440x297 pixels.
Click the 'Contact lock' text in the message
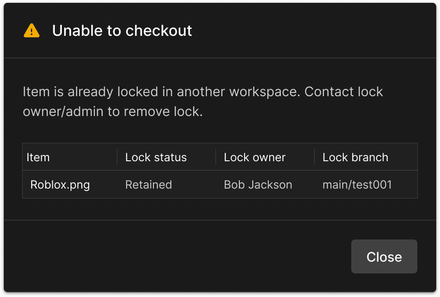344,91
